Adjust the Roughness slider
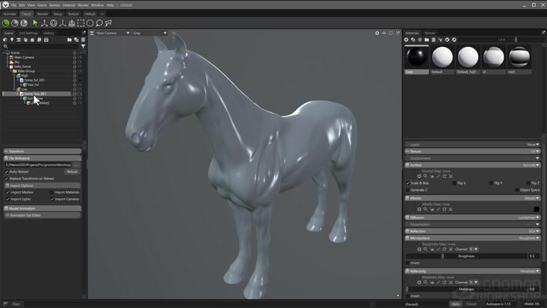The height and width of the screenshot is (308, 547). 466,256
